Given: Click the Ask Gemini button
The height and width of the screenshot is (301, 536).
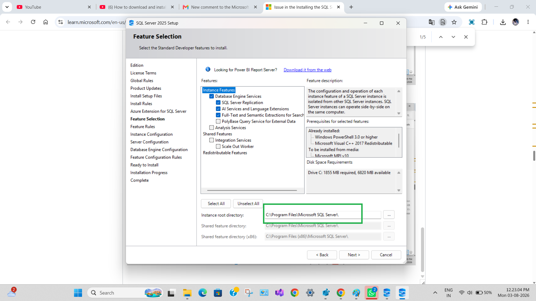Looking at the screenshot, I should coord(463,7).
